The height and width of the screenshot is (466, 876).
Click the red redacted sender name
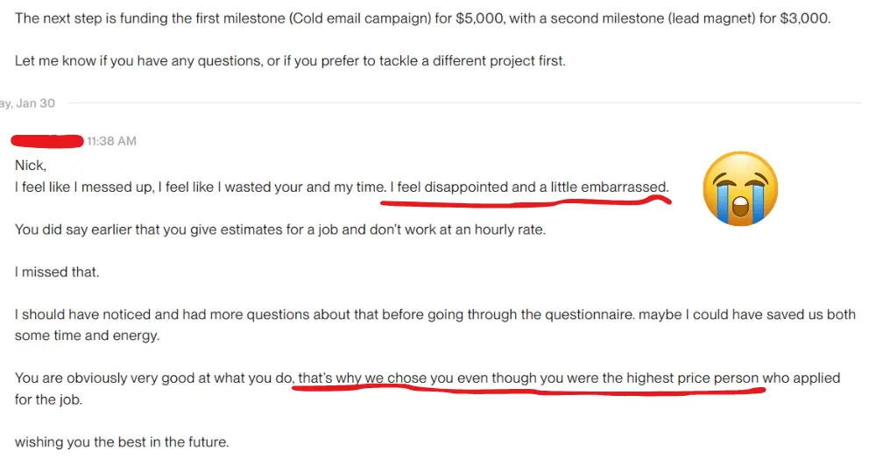(47, 141)
